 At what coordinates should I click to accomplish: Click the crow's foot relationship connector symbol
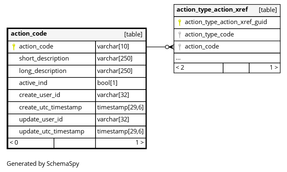click(x=170, y=47)
